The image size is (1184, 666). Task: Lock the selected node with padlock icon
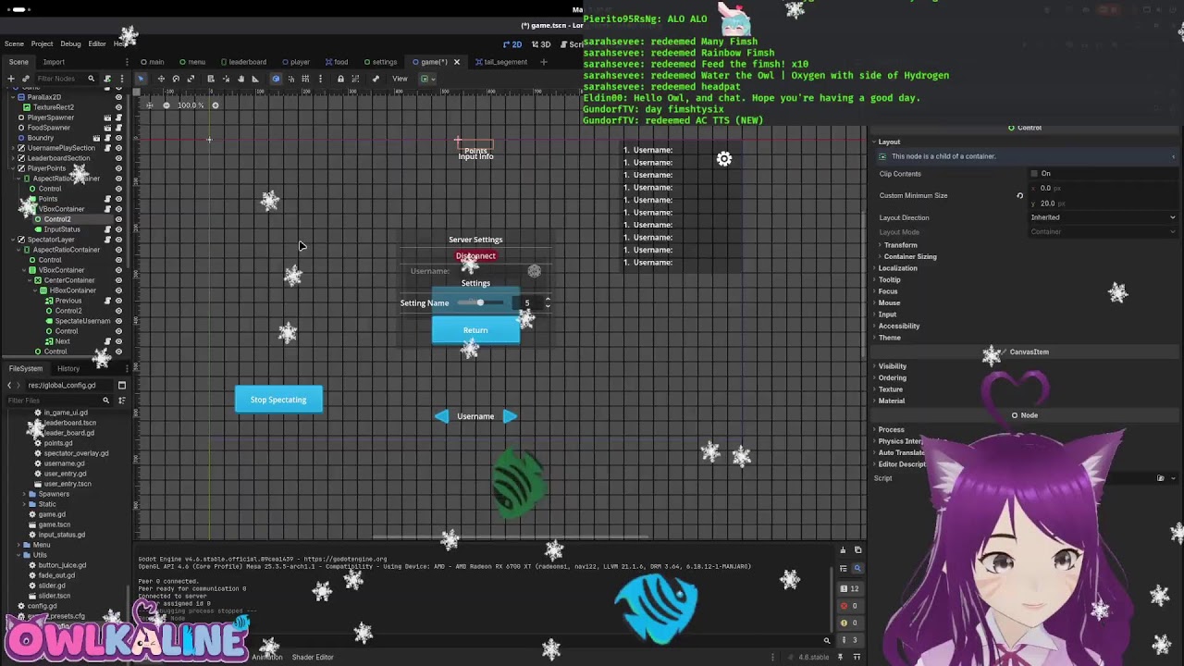coord(340,79)
